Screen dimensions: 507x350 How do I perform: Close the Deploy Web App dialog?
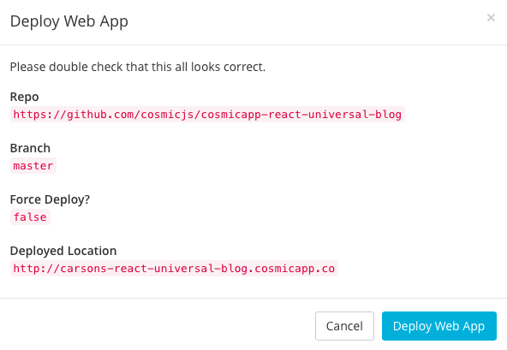click(491, 18)
